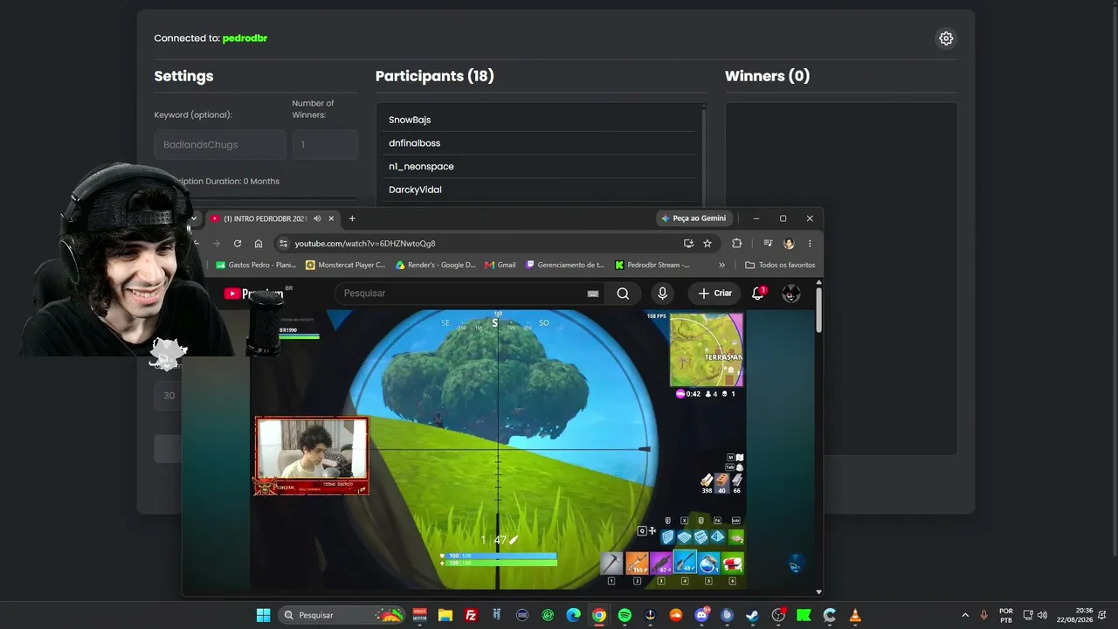Select participant n1_neonspace
This screenshot has width=1118, height=629.
(x=539, y=167)
